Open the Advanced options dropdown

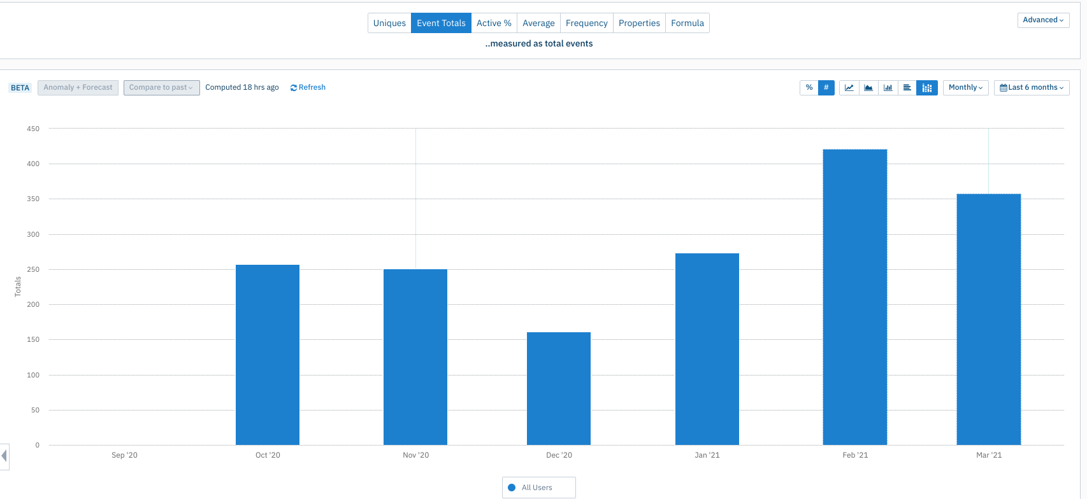pyautogui.click(x=1043, y=20)
